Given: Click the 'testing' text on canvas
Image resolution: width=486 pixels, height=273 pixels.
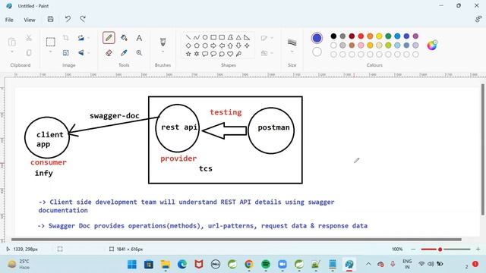Looking at the screenshot, I should click(226, 112).
